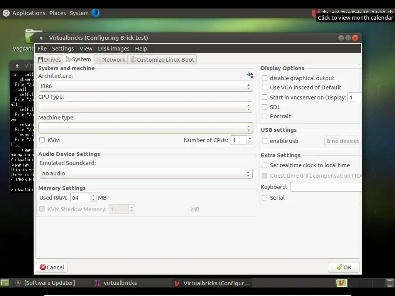Open the Disk images menu

(114, 49)
